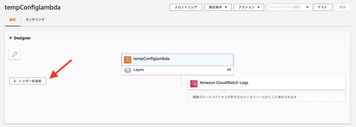356x127 pixels.
Task: Click the orange Lambda function icon
Action: [x=128, y=59]
